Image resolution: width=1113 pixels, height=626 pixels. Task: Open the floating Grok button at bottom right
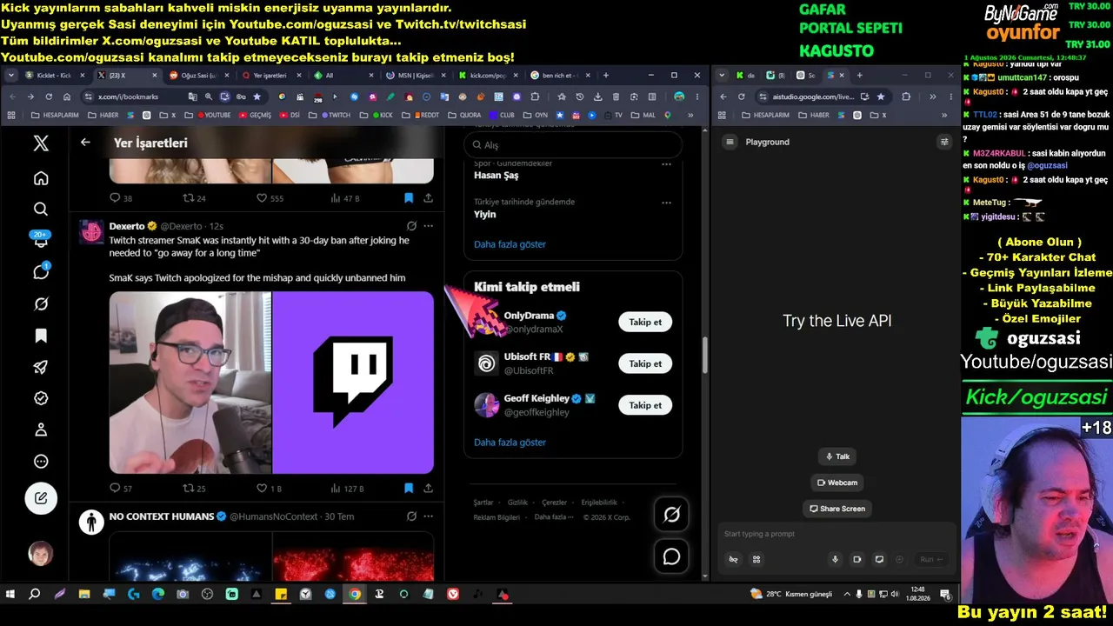click(671, 515)
